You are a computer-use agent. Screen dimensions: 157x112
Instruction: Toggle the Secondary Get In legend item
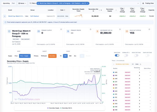[x=66, y=108]
